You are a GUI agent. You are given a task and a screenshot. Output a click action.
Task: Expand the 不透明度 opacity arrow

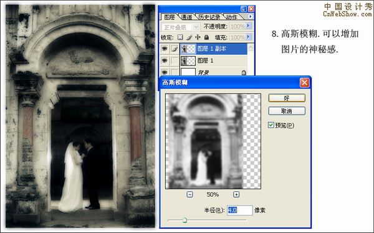[249, 26]
